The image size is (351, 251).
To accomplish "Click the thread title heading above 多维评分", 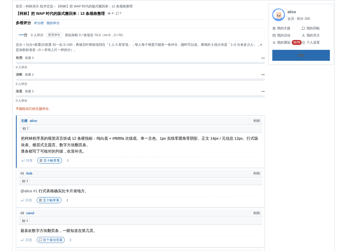I will click(60, 13).
